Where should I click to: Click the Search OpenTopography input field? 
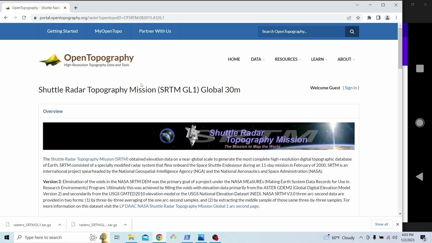pos(301,31)
